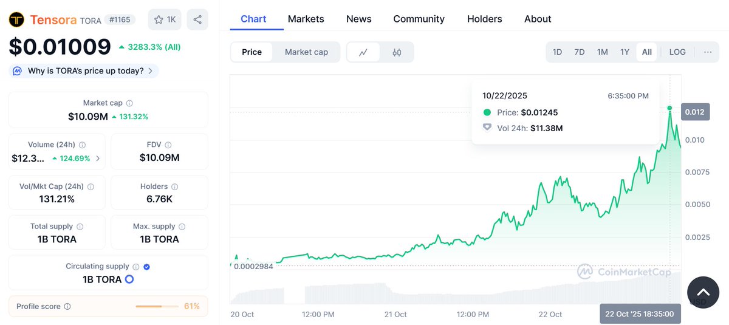
Task: Click the 3283.3% (All) change value
Action: pos(149,47)
